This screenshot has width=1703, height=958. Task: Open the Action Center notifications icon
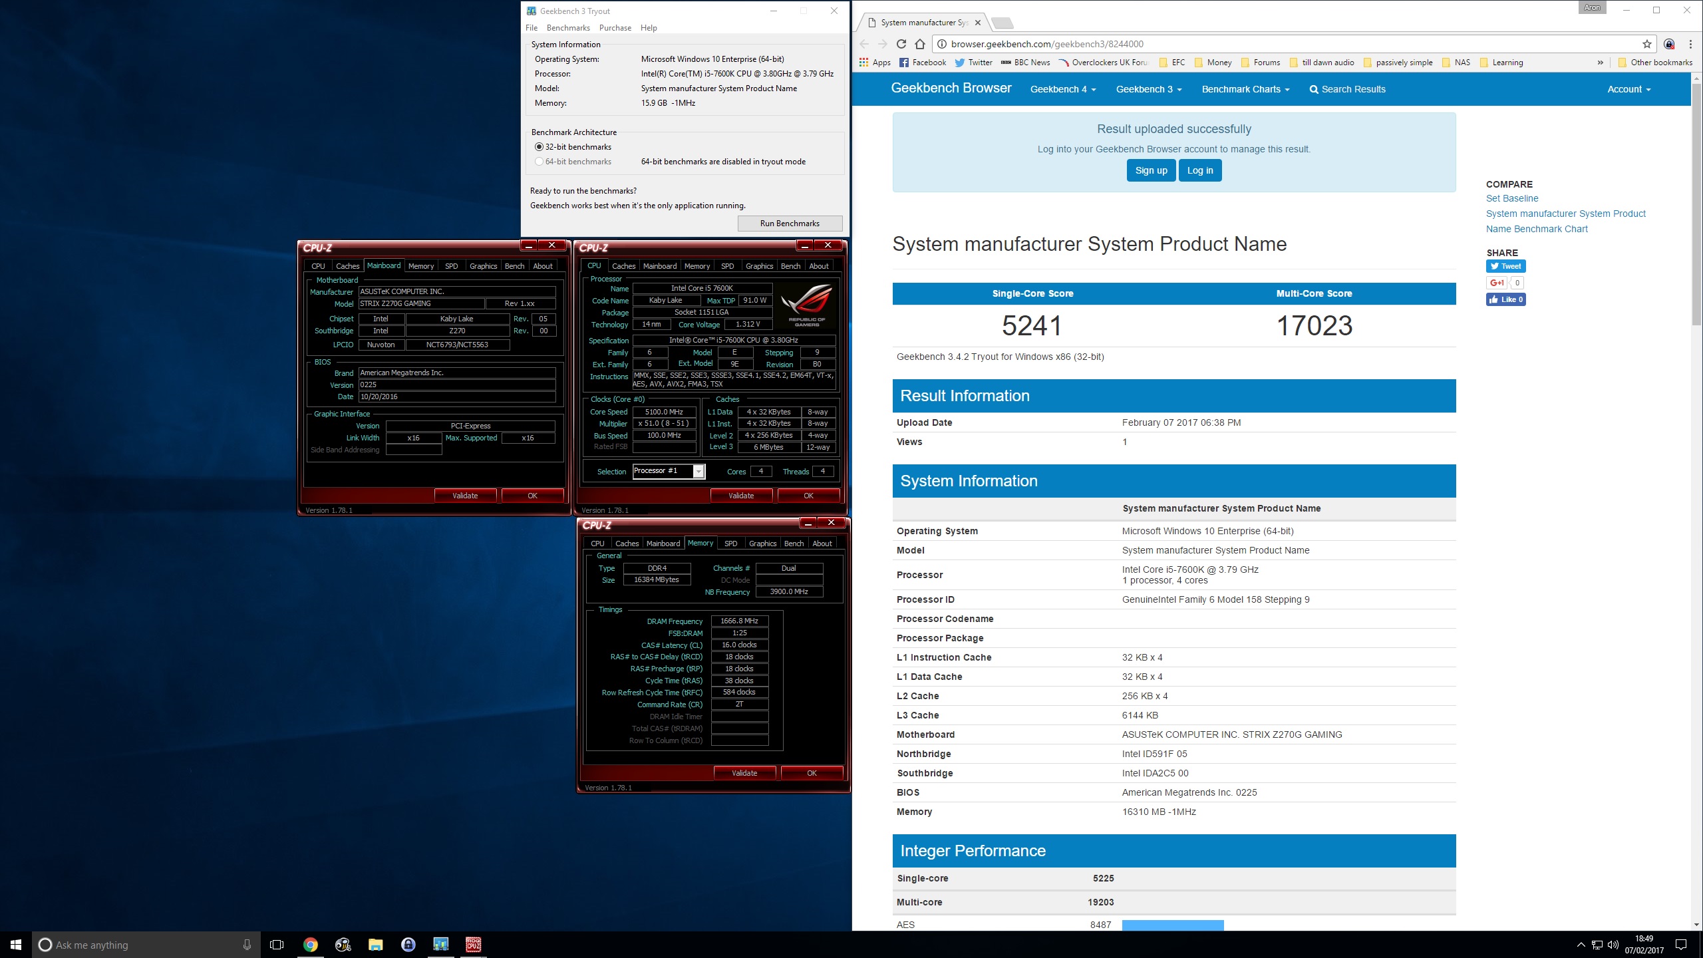1681,945
